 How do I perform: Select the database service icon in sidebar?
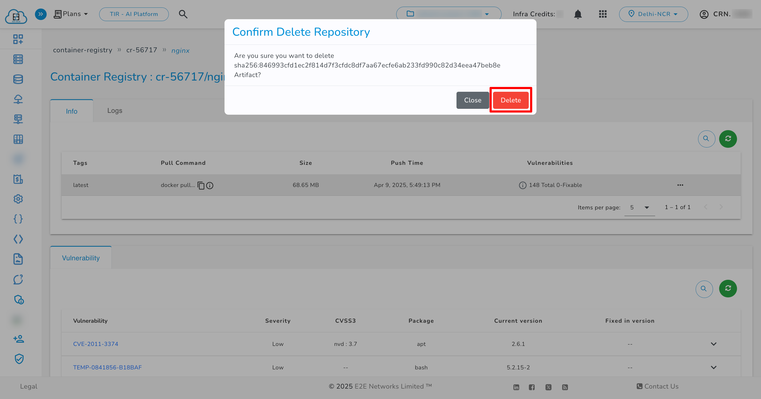pos(18,79)
